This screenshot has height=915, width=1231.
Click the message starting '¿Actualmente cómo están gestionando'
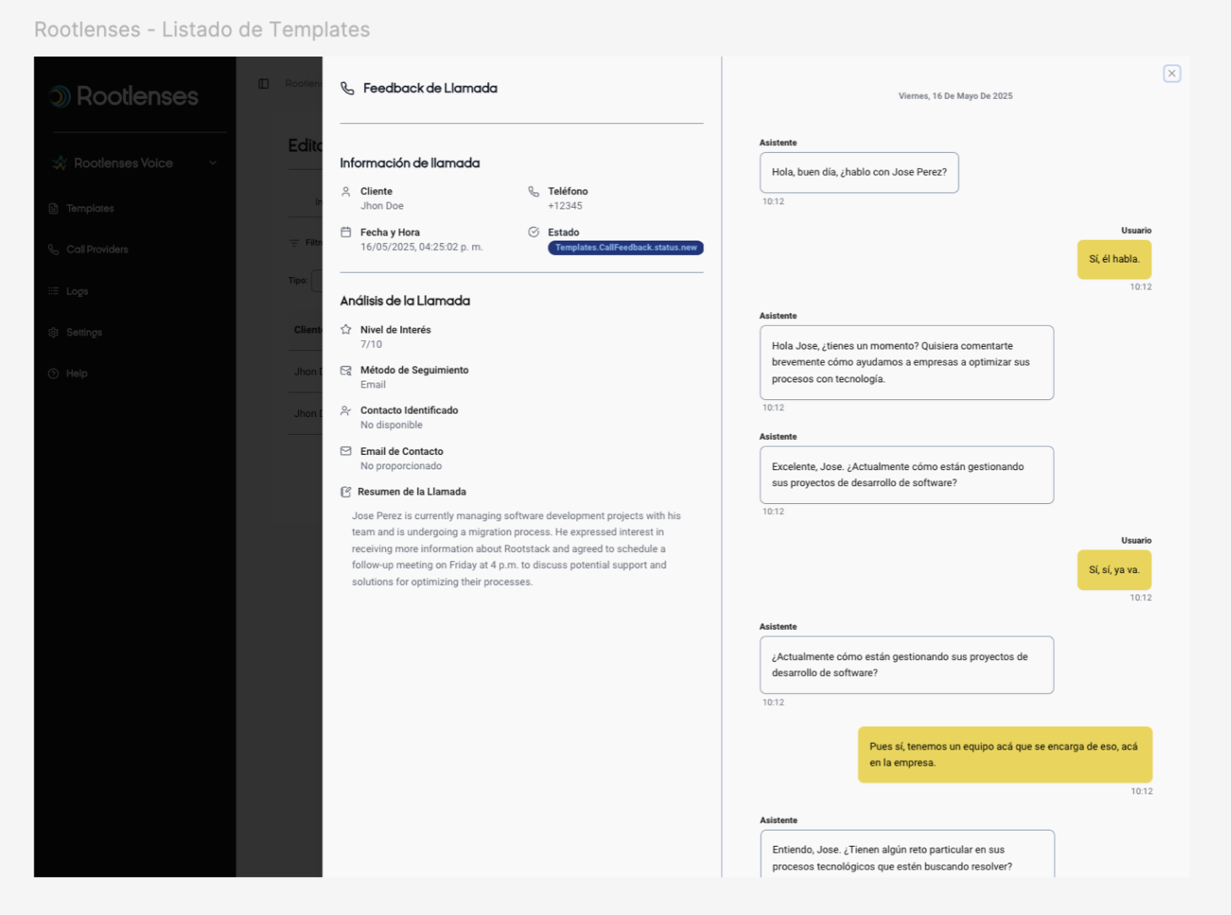pos(907,665)
